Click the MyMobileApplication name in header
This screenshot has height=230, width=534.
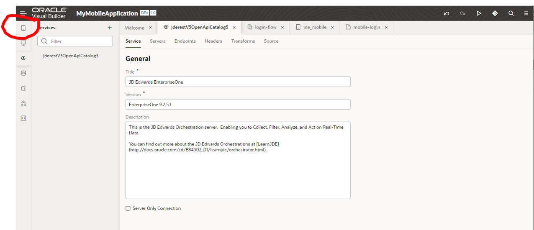click(x=107, y=13)
